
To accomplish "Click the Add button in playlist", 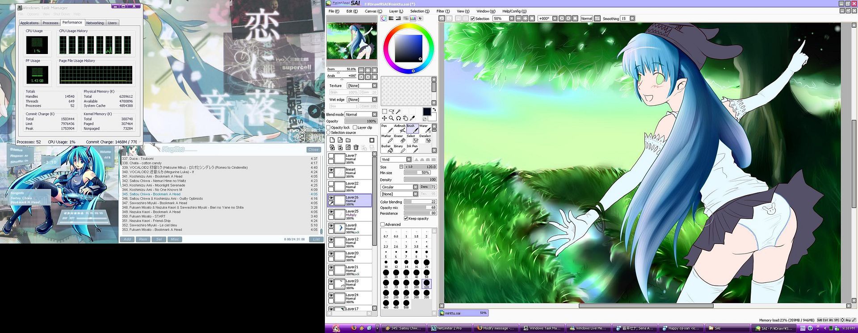I will click(x=127, y=239).
